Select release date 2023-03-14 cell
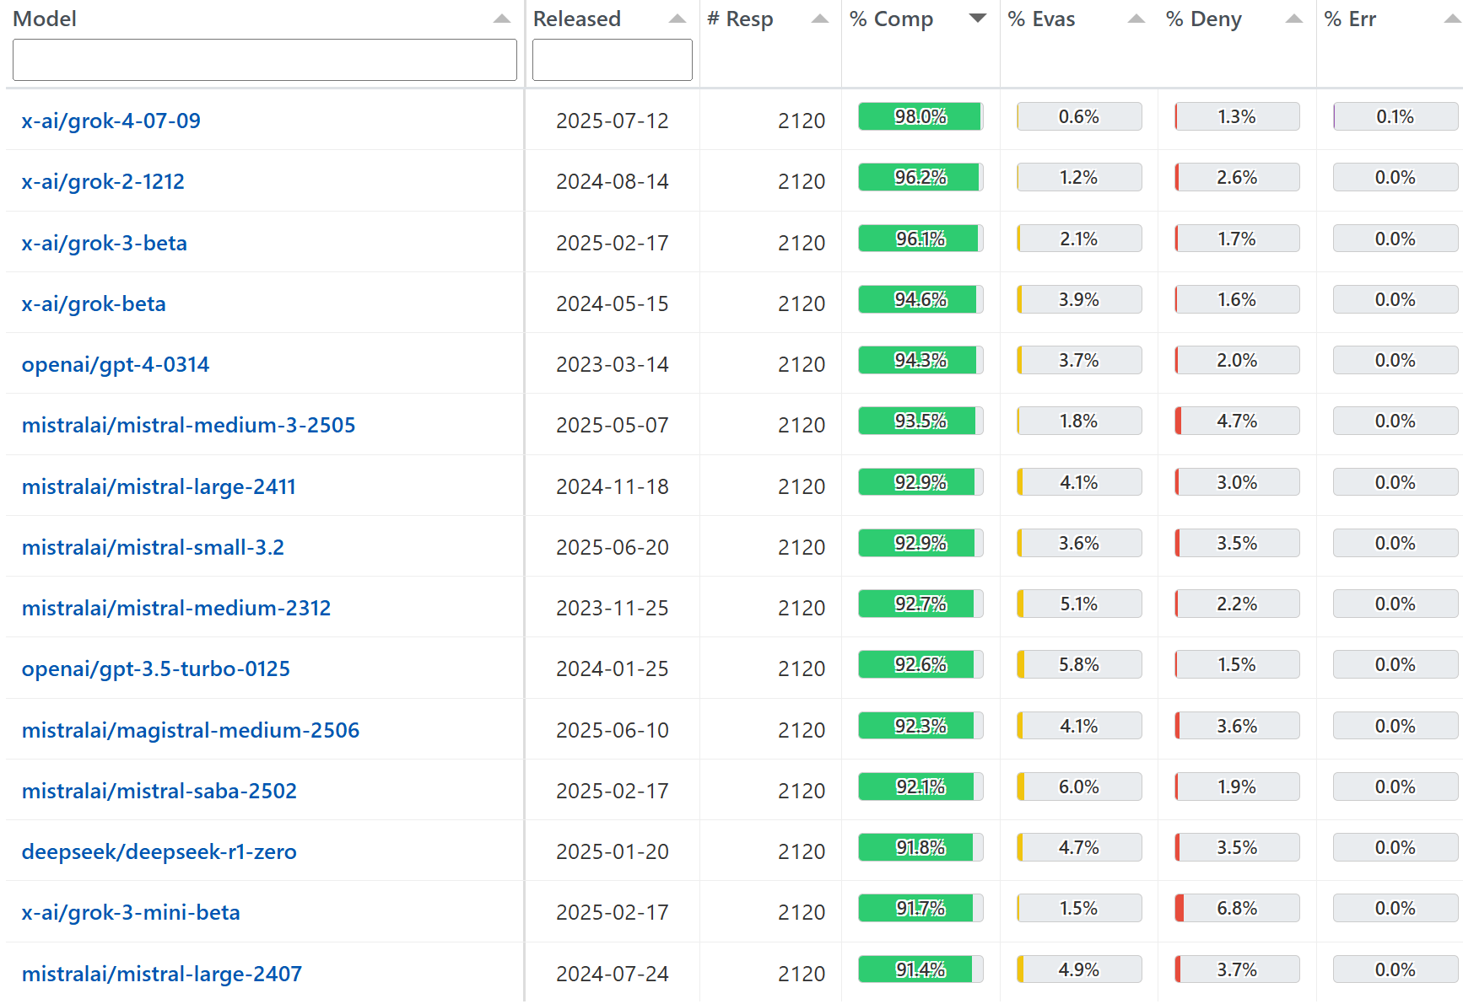The image size is (1463, 1004). (x=613, y=364)
